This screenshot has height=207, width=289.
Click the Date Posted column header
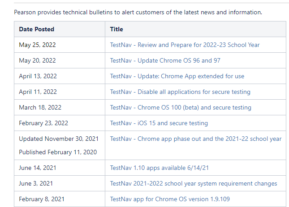point(37,29)
